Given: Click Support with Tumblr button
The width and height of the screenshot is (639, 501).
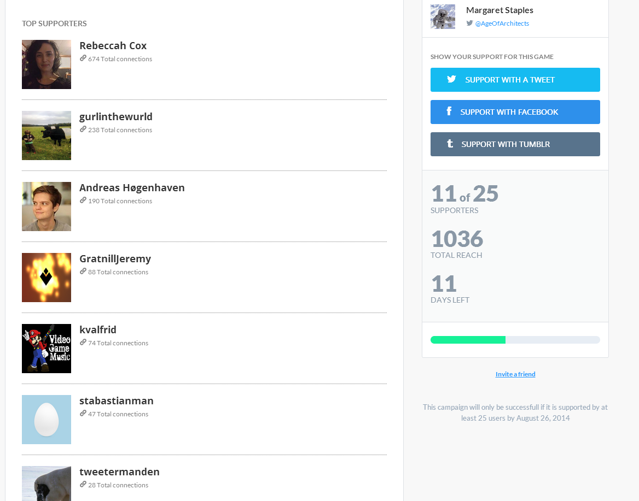Looking at the screenshot, I should coord(515,144).
